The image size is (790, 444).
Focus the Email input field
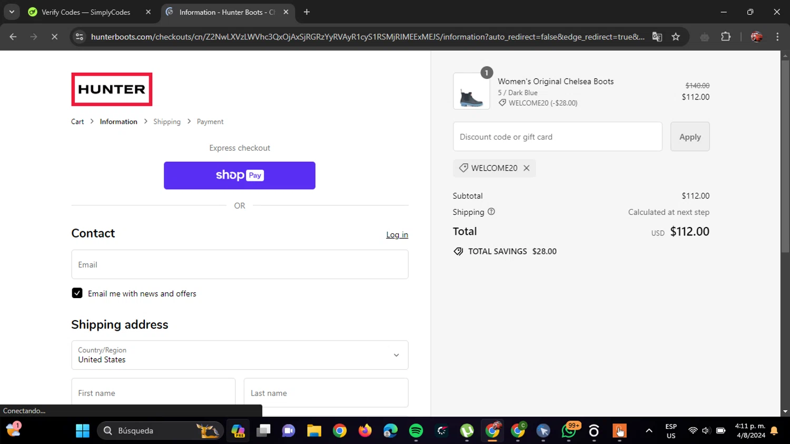point(240,264)
